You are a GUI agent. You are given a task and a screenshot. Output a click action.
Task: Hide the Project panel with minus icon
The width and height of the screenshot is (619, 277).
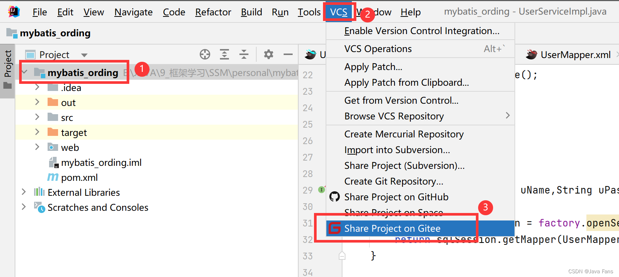[288, 55]
